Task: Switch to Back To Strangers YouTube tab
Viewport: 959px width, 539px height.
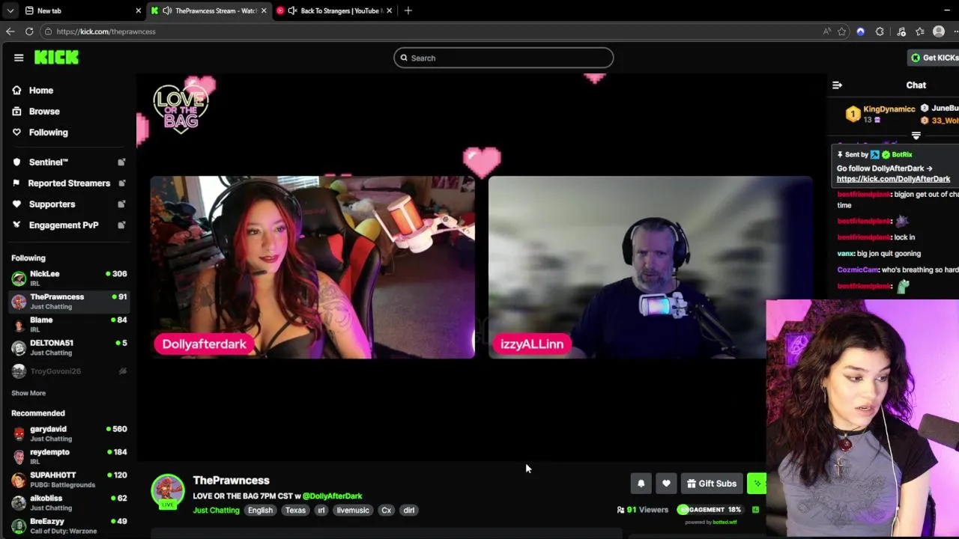Action: tap(333, 10)
